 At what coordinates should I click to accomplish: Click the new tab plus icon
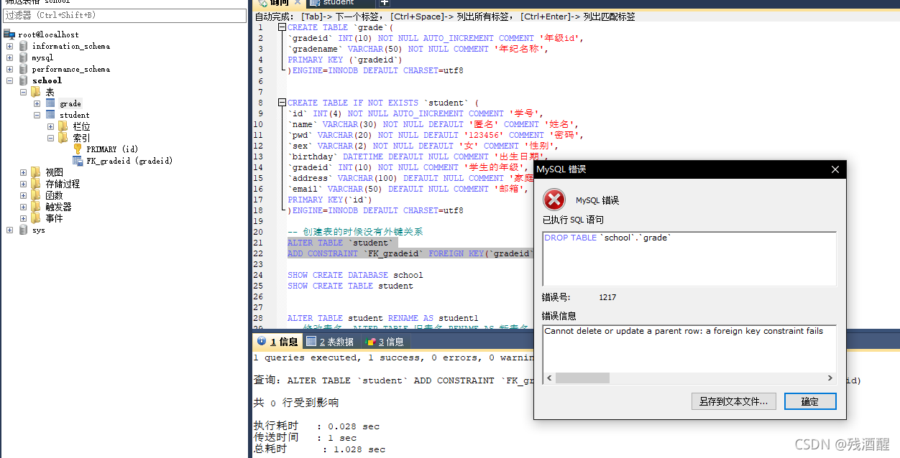[385, 3]
